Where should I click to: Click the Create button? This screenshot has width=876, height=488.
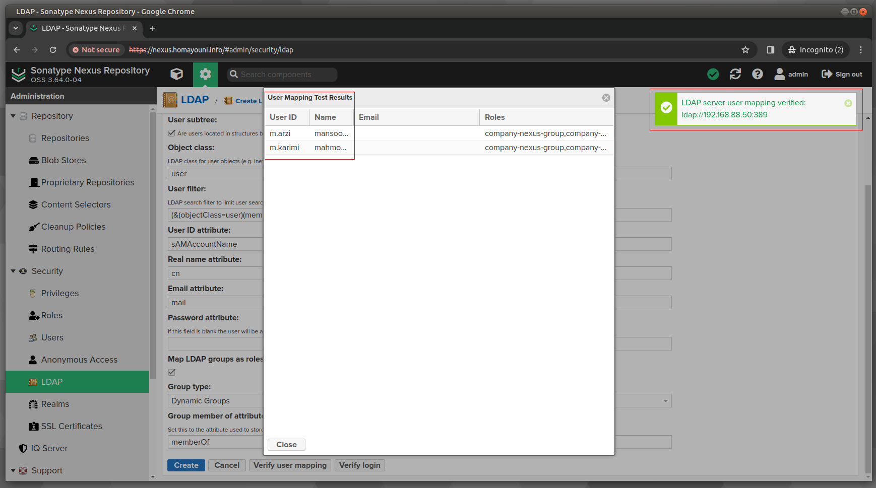(x=186, y=465)
